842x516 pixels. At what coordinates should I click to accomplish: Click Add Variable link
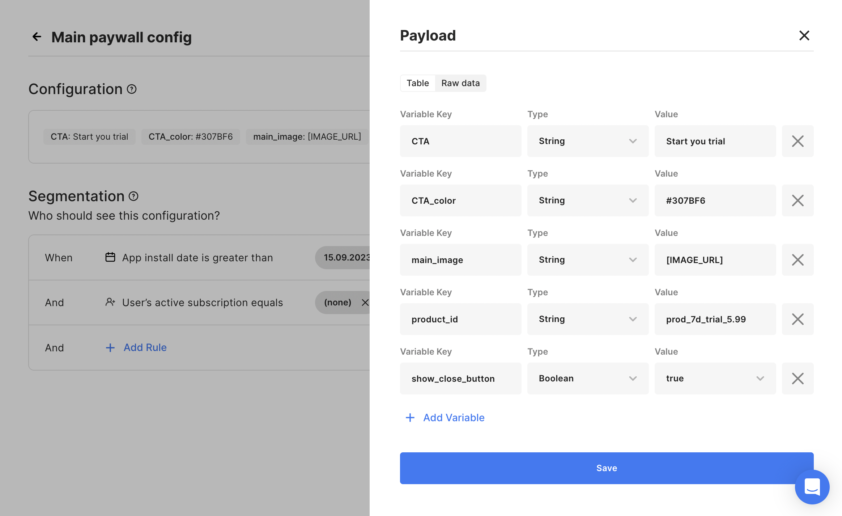454,418
